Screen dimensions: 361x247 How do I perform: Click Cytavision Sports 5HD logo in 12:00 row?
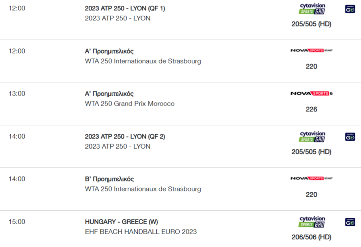(x=312, y=9)
